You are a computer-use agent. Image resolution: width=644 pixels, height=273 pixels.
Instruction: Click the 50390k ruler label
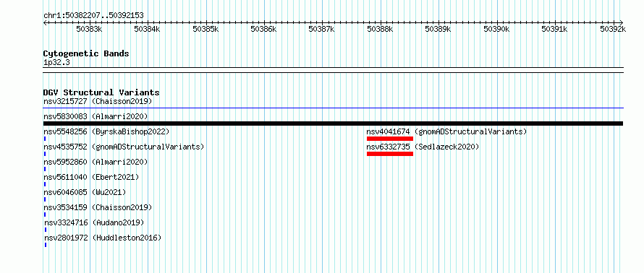pos(496,29)
